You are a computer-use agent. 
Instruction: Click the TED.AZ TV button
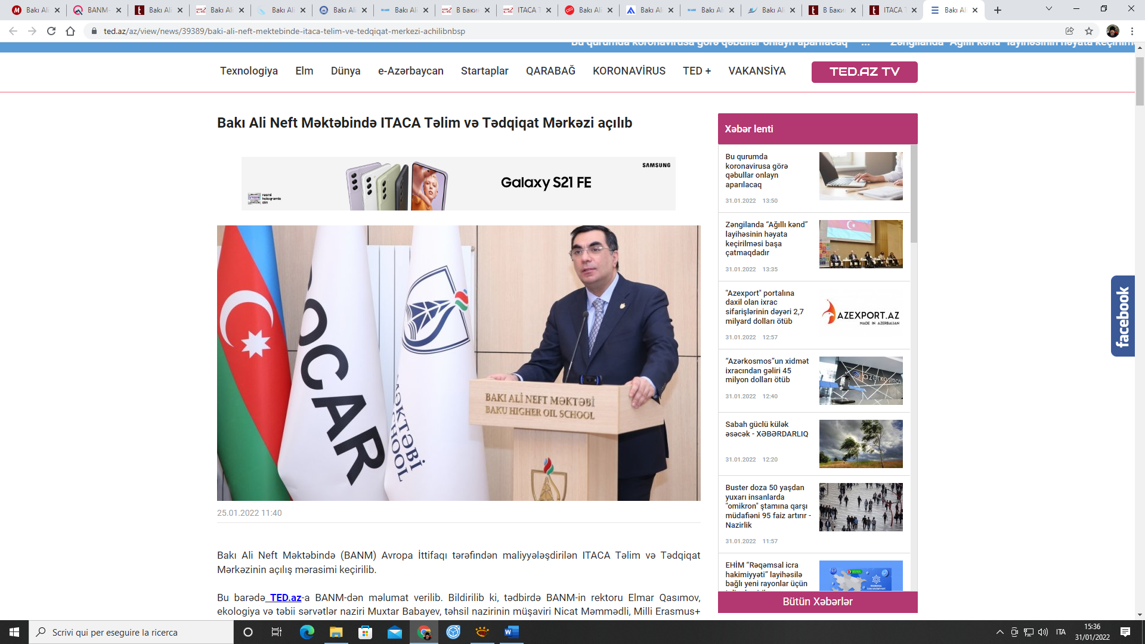864,72
